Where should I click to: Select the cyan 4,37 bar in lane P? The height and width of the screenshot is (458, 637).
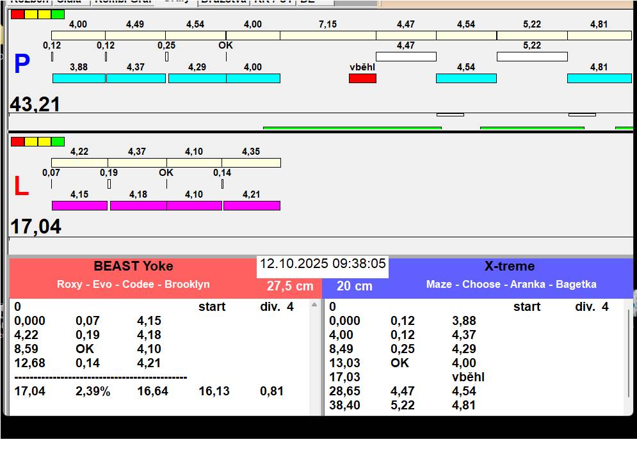click(136, 79)
